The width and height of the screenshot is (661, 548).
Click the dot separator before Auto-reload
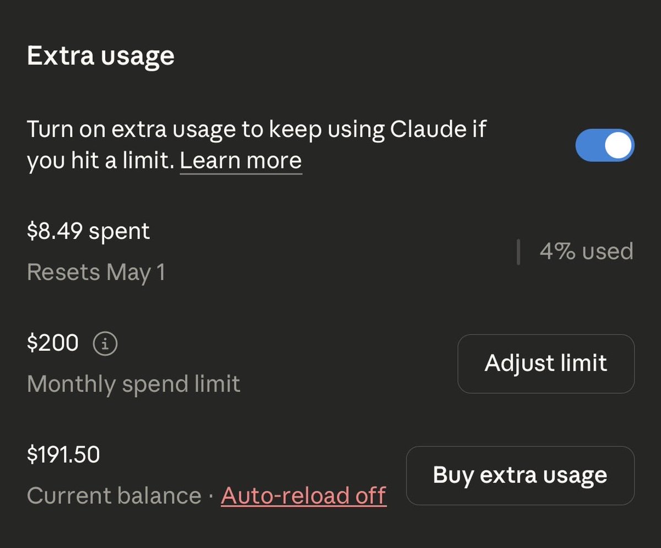pos(211,496)
